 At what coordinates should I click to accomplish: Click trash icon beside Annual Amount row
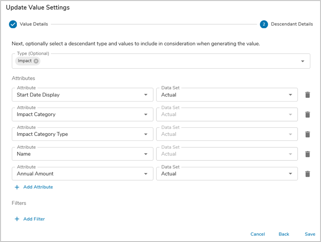tap(307, 174)
